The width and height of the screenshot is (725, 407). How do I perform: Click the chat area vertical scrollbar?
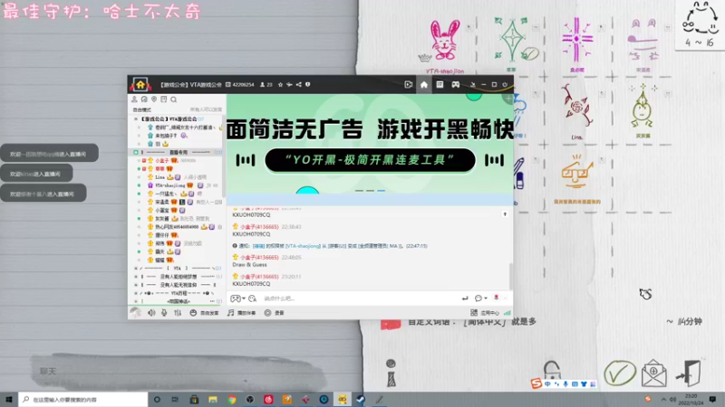(510, 276)
